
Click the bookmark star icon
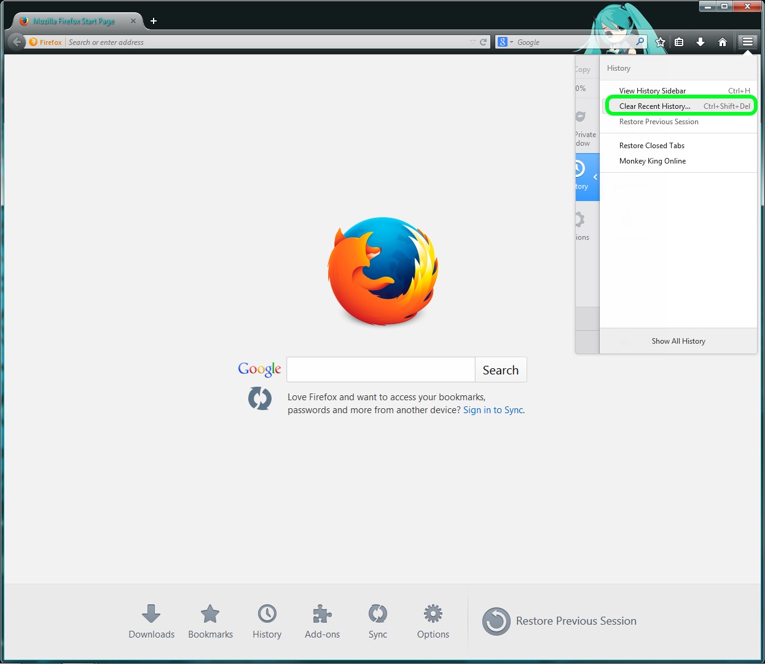[661, 42]
